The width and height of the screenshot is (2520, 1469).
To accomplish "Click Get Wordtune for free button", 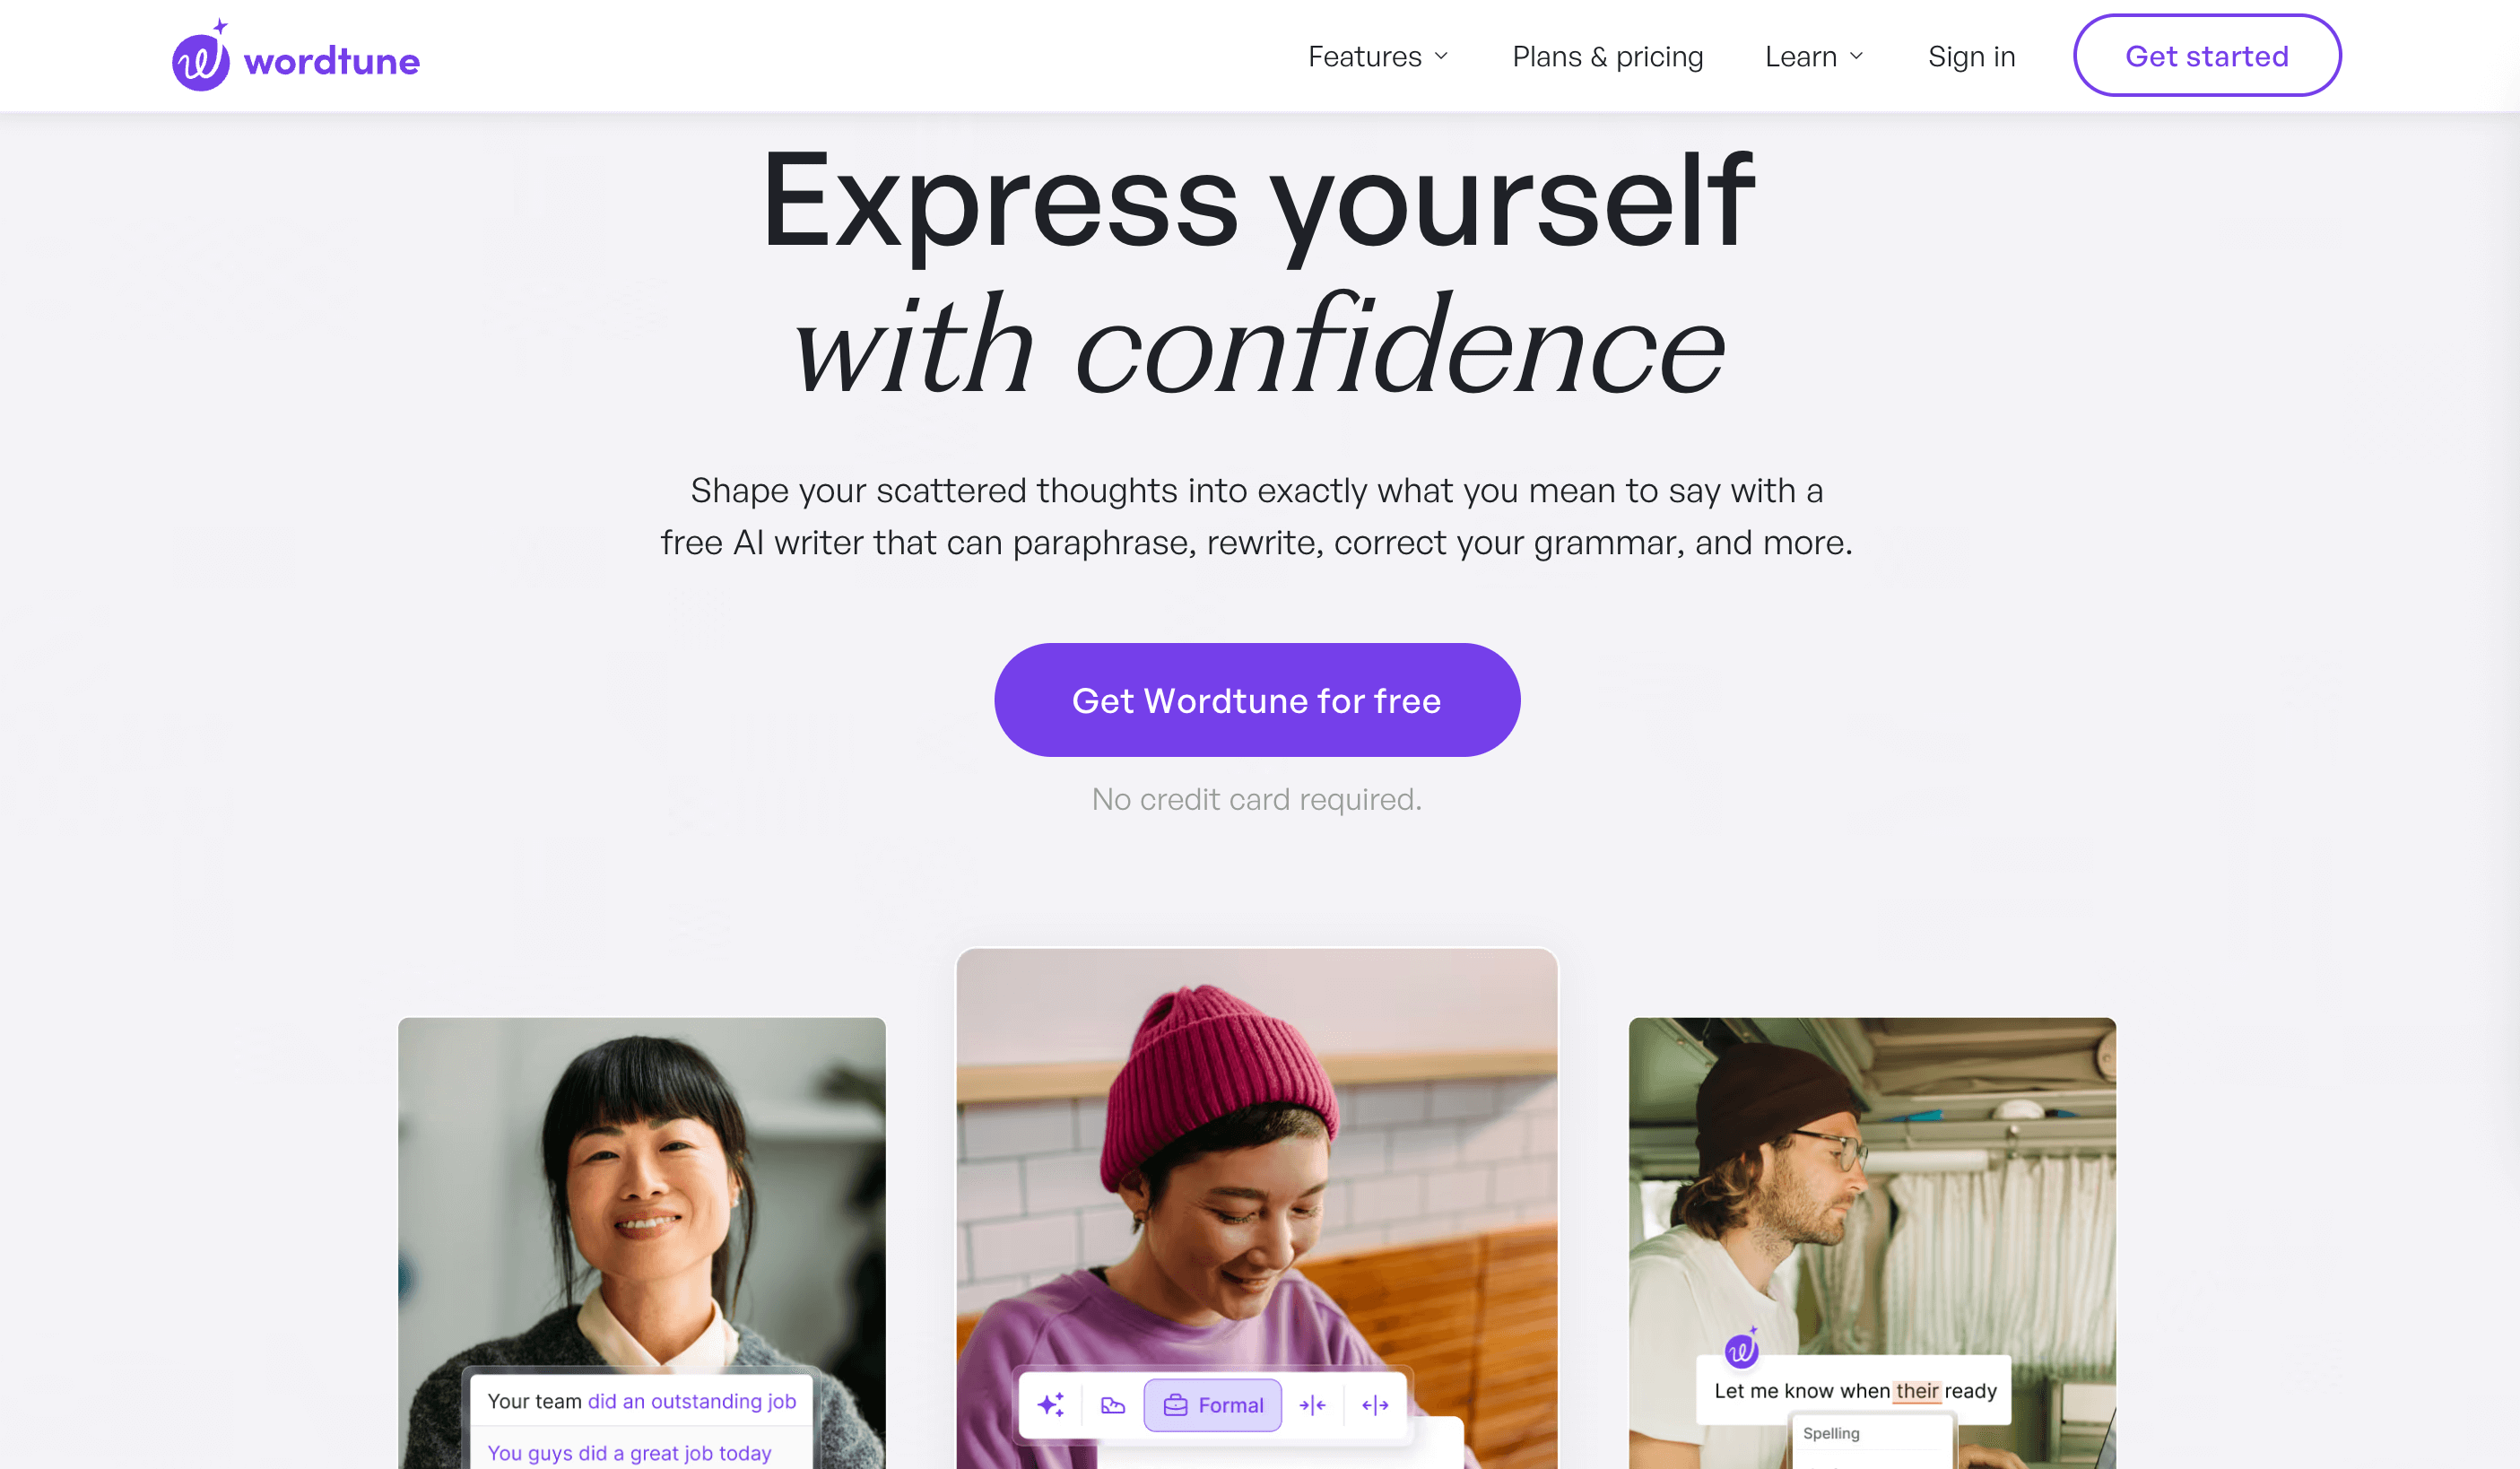I will [x=1257, y=700].
